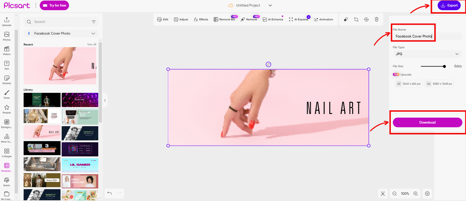Click the NAIL ART text on canvas
Image resolution: width=466 pixels, height=201 pixels.
coord(333,108)
